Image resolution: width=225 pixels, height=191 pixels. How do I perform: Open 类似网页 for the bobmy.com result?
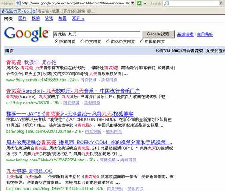(128, 160)
